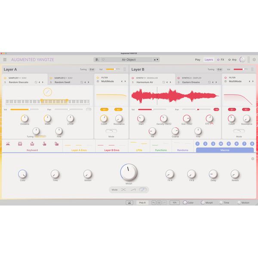Open settings gear in top bar
258x258 pixels.
click(x=254, y=60)
